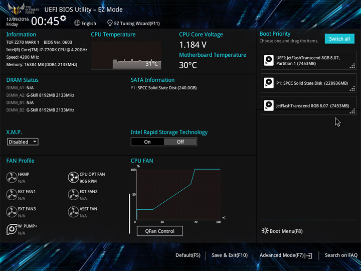Select the W_PUMP+ pump icon

click(x=12, y=229)
